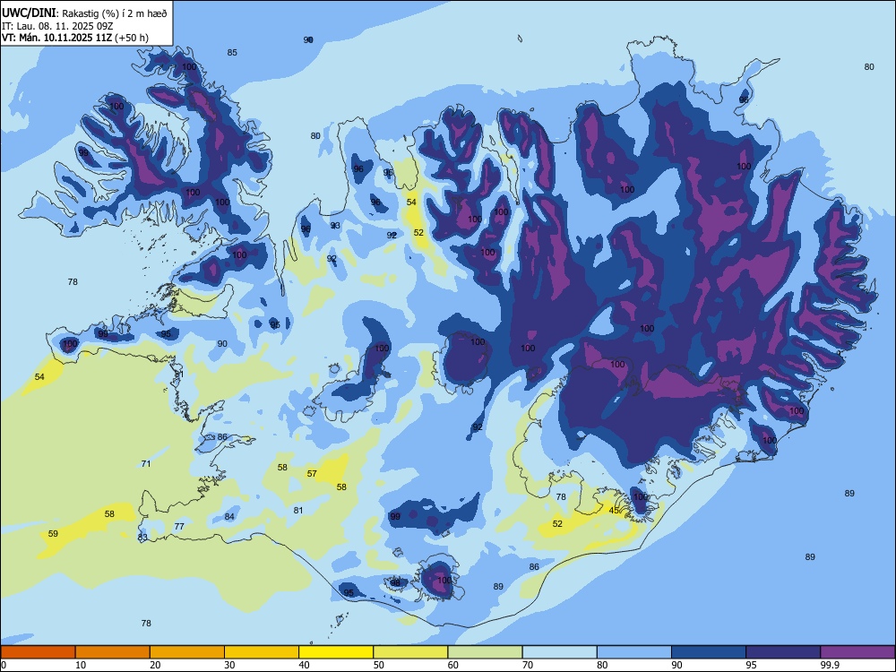Pick the dark blue 90–95 legend swatch

(709, 652)
